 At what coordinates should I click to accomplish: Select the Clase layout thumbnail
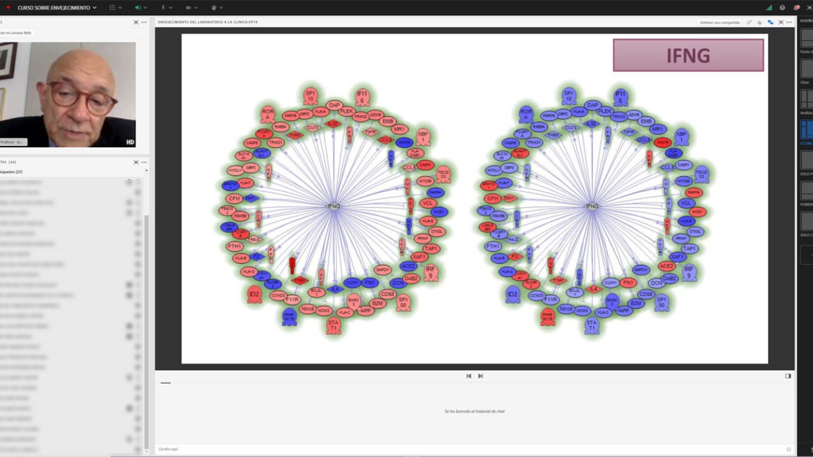click(x=807, y=69)
